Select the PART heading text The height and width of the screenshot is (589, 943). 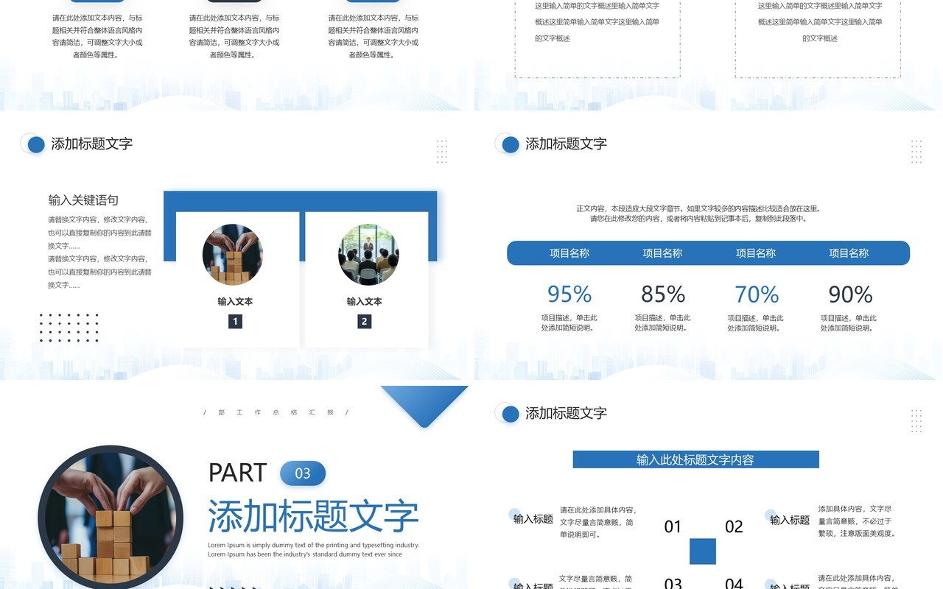(x=237, y=473)
